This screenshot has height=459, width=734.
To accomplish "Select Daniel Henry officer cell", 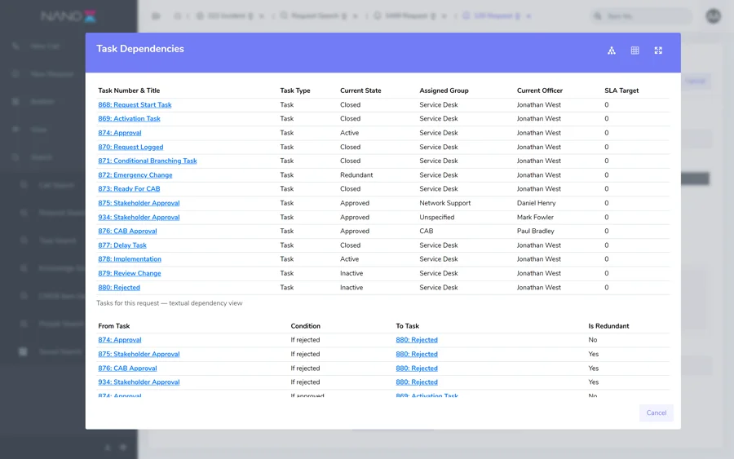I will pyautogui.click(x=536, y=203).
